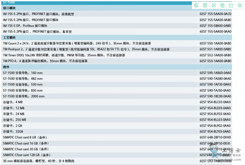The image size is (245, 165).
Task: Click the TM PTO 4 module row
Action: coord(45,61)
